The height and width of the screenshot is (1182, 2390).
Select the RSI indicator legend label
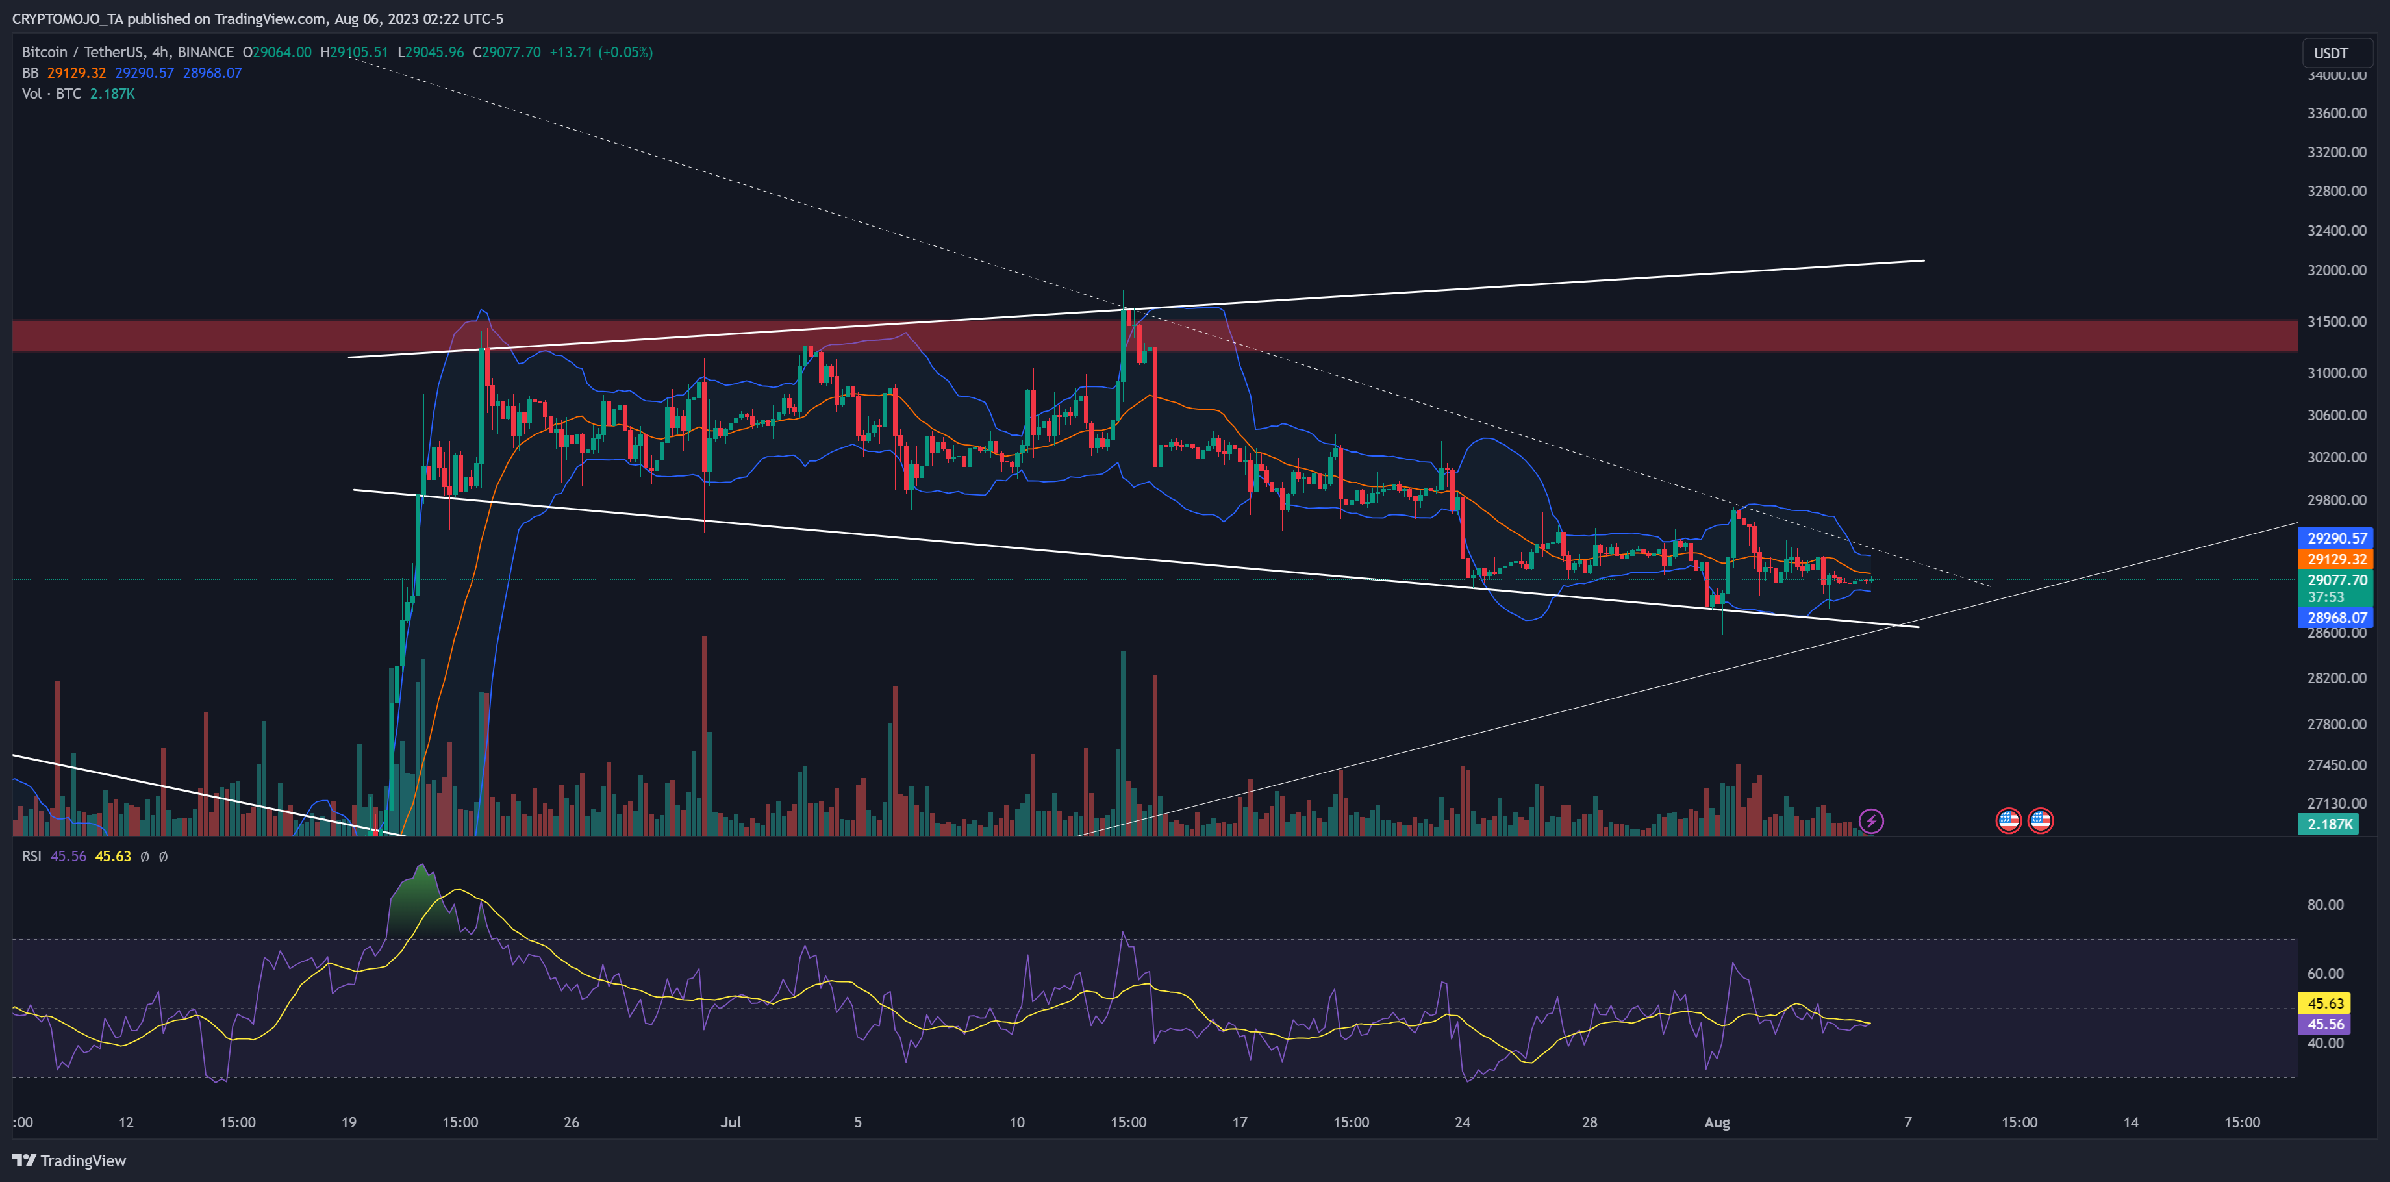point(32,857)
